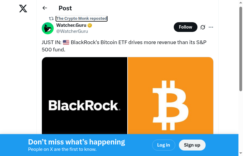The image size is (243, 156).
Task: Click the US flag emoji in the post
Action: pyautogui.click(x=66, y=43)
